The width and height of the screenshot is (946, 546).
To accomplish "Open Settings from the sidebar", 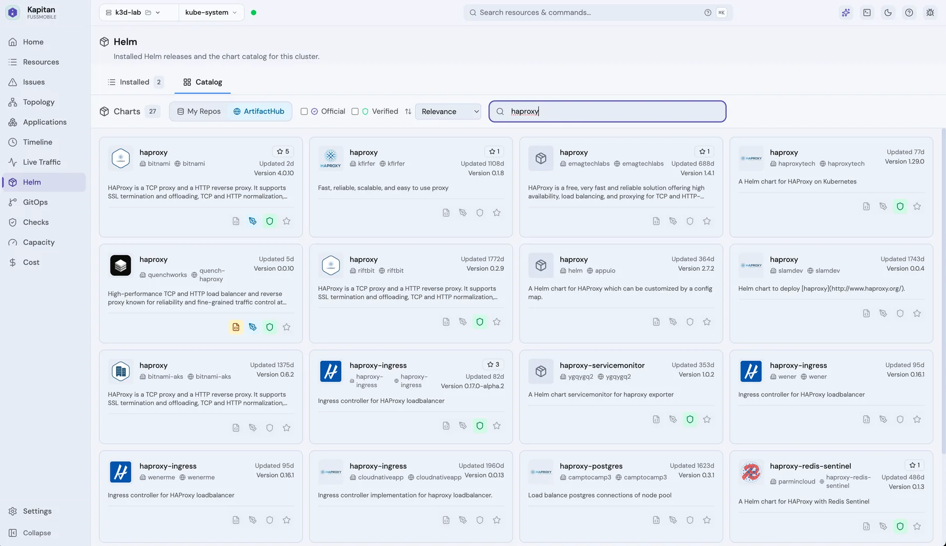I will click(44, 511).
